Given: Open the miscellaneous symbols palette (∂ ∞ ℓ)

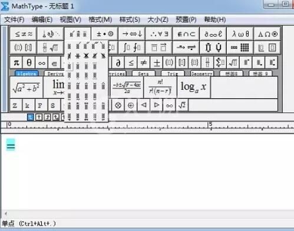Looking at the screenshot, I should [x=213, y=34].
